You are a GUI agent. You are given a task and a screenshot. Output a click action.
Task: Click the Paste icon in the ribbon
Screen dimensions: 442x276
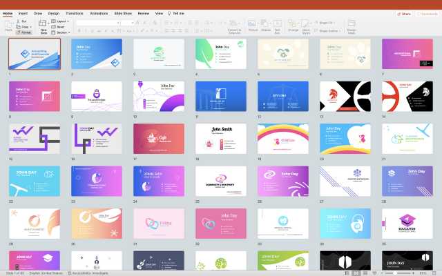(x=8, y=24)
